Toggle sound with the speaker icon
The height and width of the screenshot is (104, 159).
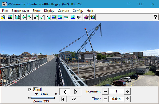click(x=79, y=17)
